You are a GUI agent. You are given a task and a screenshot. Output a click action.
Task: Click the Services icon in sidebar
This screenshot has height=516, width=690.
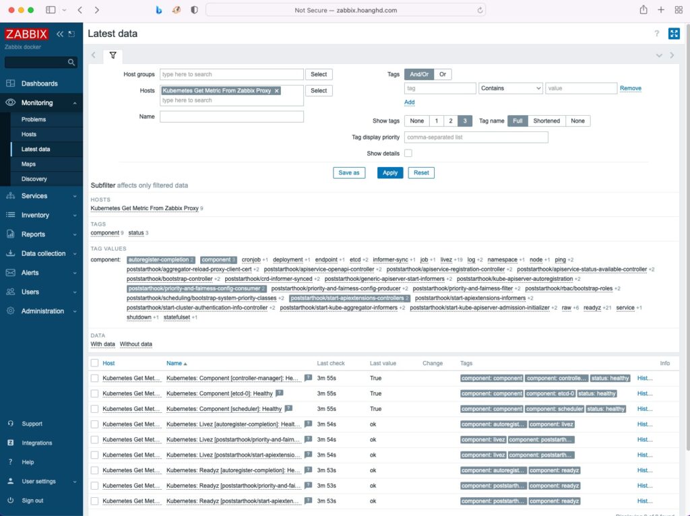[11, 196]
